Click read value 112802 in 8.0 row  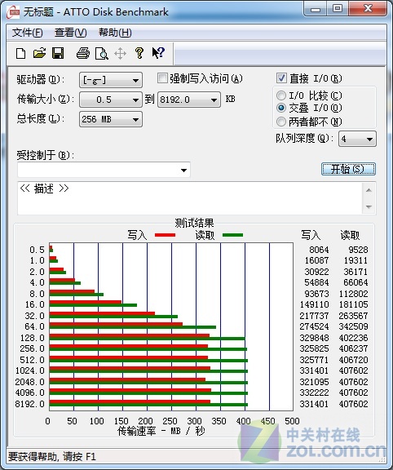pyautogui.click(x=354, y=294)
